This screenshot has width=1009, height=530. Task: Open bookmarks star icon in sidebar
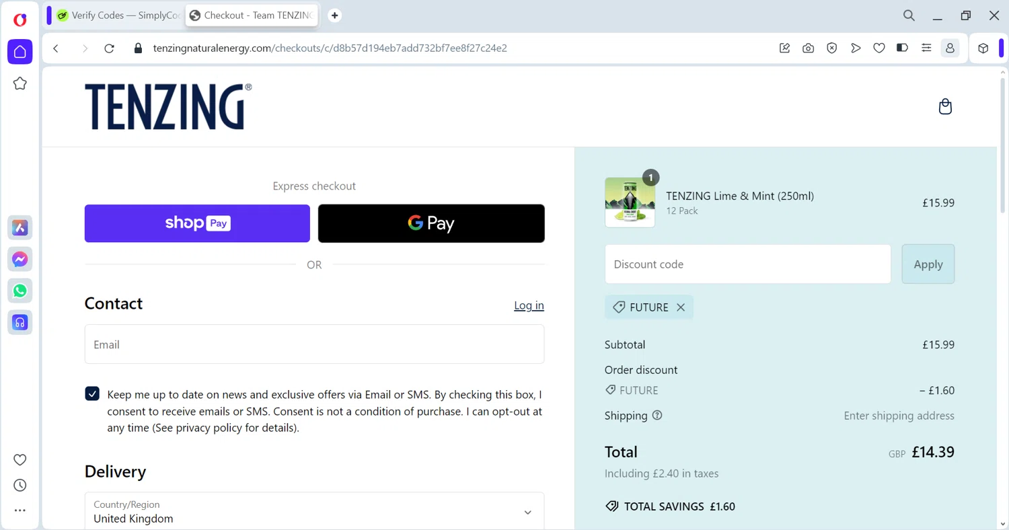coord(20,83)
